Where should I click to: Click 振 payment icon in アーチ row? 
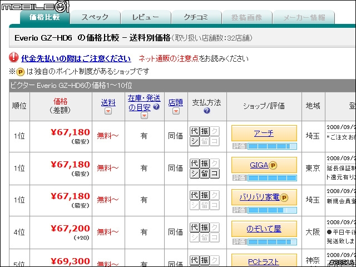(205, 131)
